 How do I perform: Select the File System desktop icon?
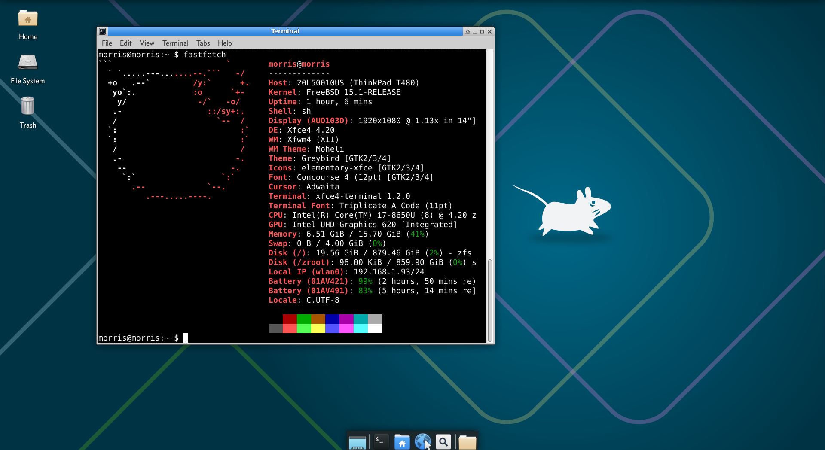click(x=28, y=70)
